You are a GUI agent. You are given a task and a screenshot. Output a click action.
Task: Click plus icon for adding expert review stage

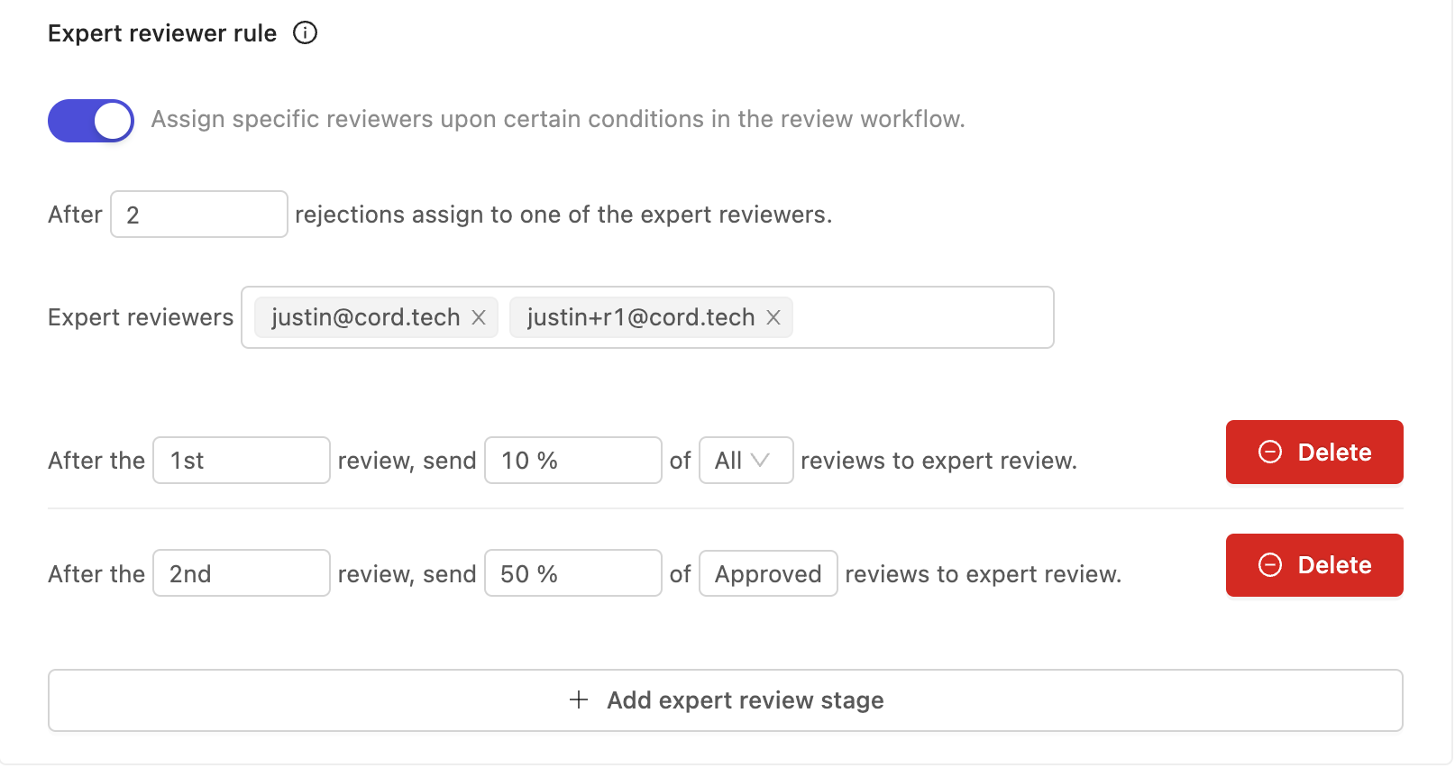click(579, 699)
